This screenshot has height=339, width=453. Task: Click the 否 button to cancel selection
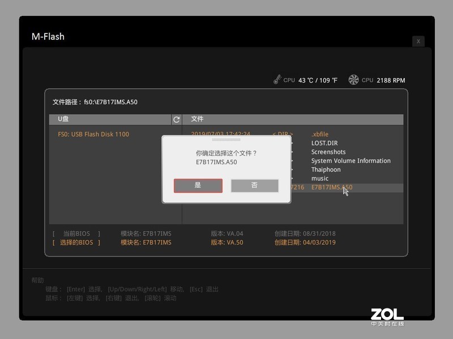[x=254, y=185]
